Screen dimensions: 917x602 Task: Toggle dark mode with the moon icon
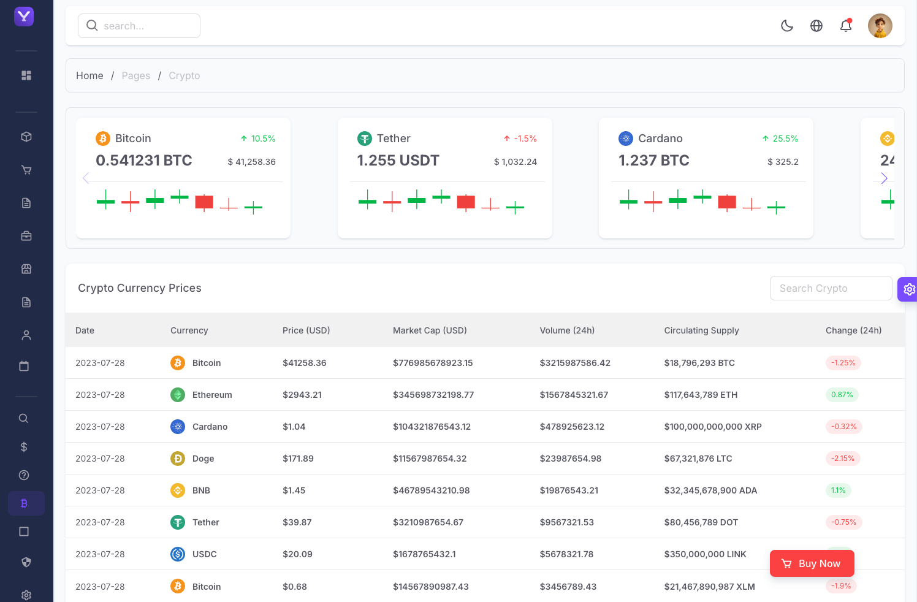787,26
